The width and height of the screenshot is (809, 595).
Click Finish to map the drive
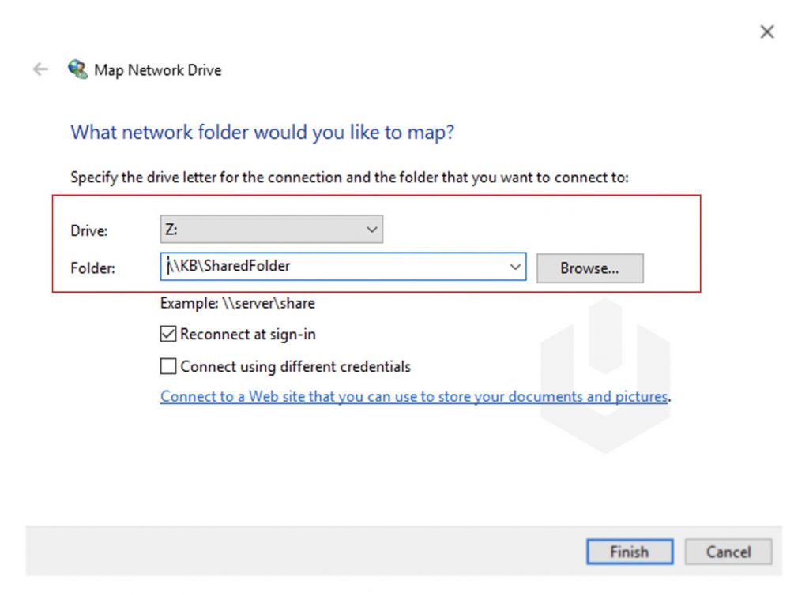(x=630, y=552)
